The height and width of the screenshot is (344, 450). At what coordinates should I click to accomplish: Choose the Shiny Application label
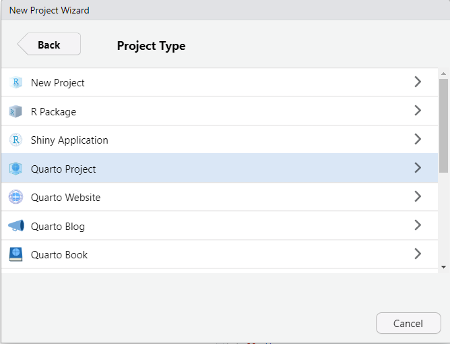[69, 140]
